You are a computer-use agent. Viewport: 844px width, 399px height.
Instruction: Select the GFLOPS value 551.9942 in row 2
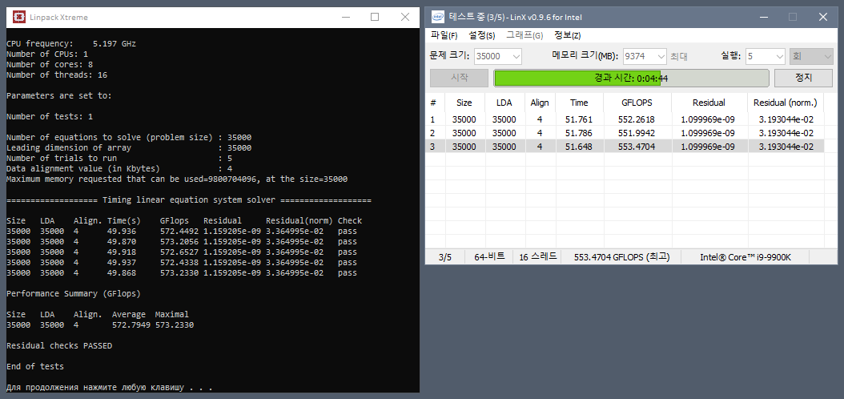point(637,133)
